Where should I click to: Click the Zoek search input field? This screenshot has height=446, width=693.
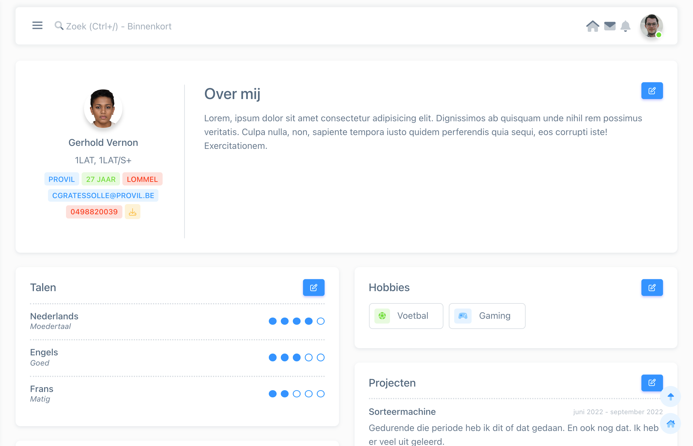[x=118, y=26]
